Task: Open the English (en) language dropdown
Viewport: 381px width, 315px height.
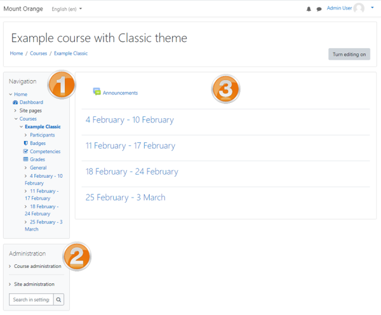Action: tap(67, 9)
